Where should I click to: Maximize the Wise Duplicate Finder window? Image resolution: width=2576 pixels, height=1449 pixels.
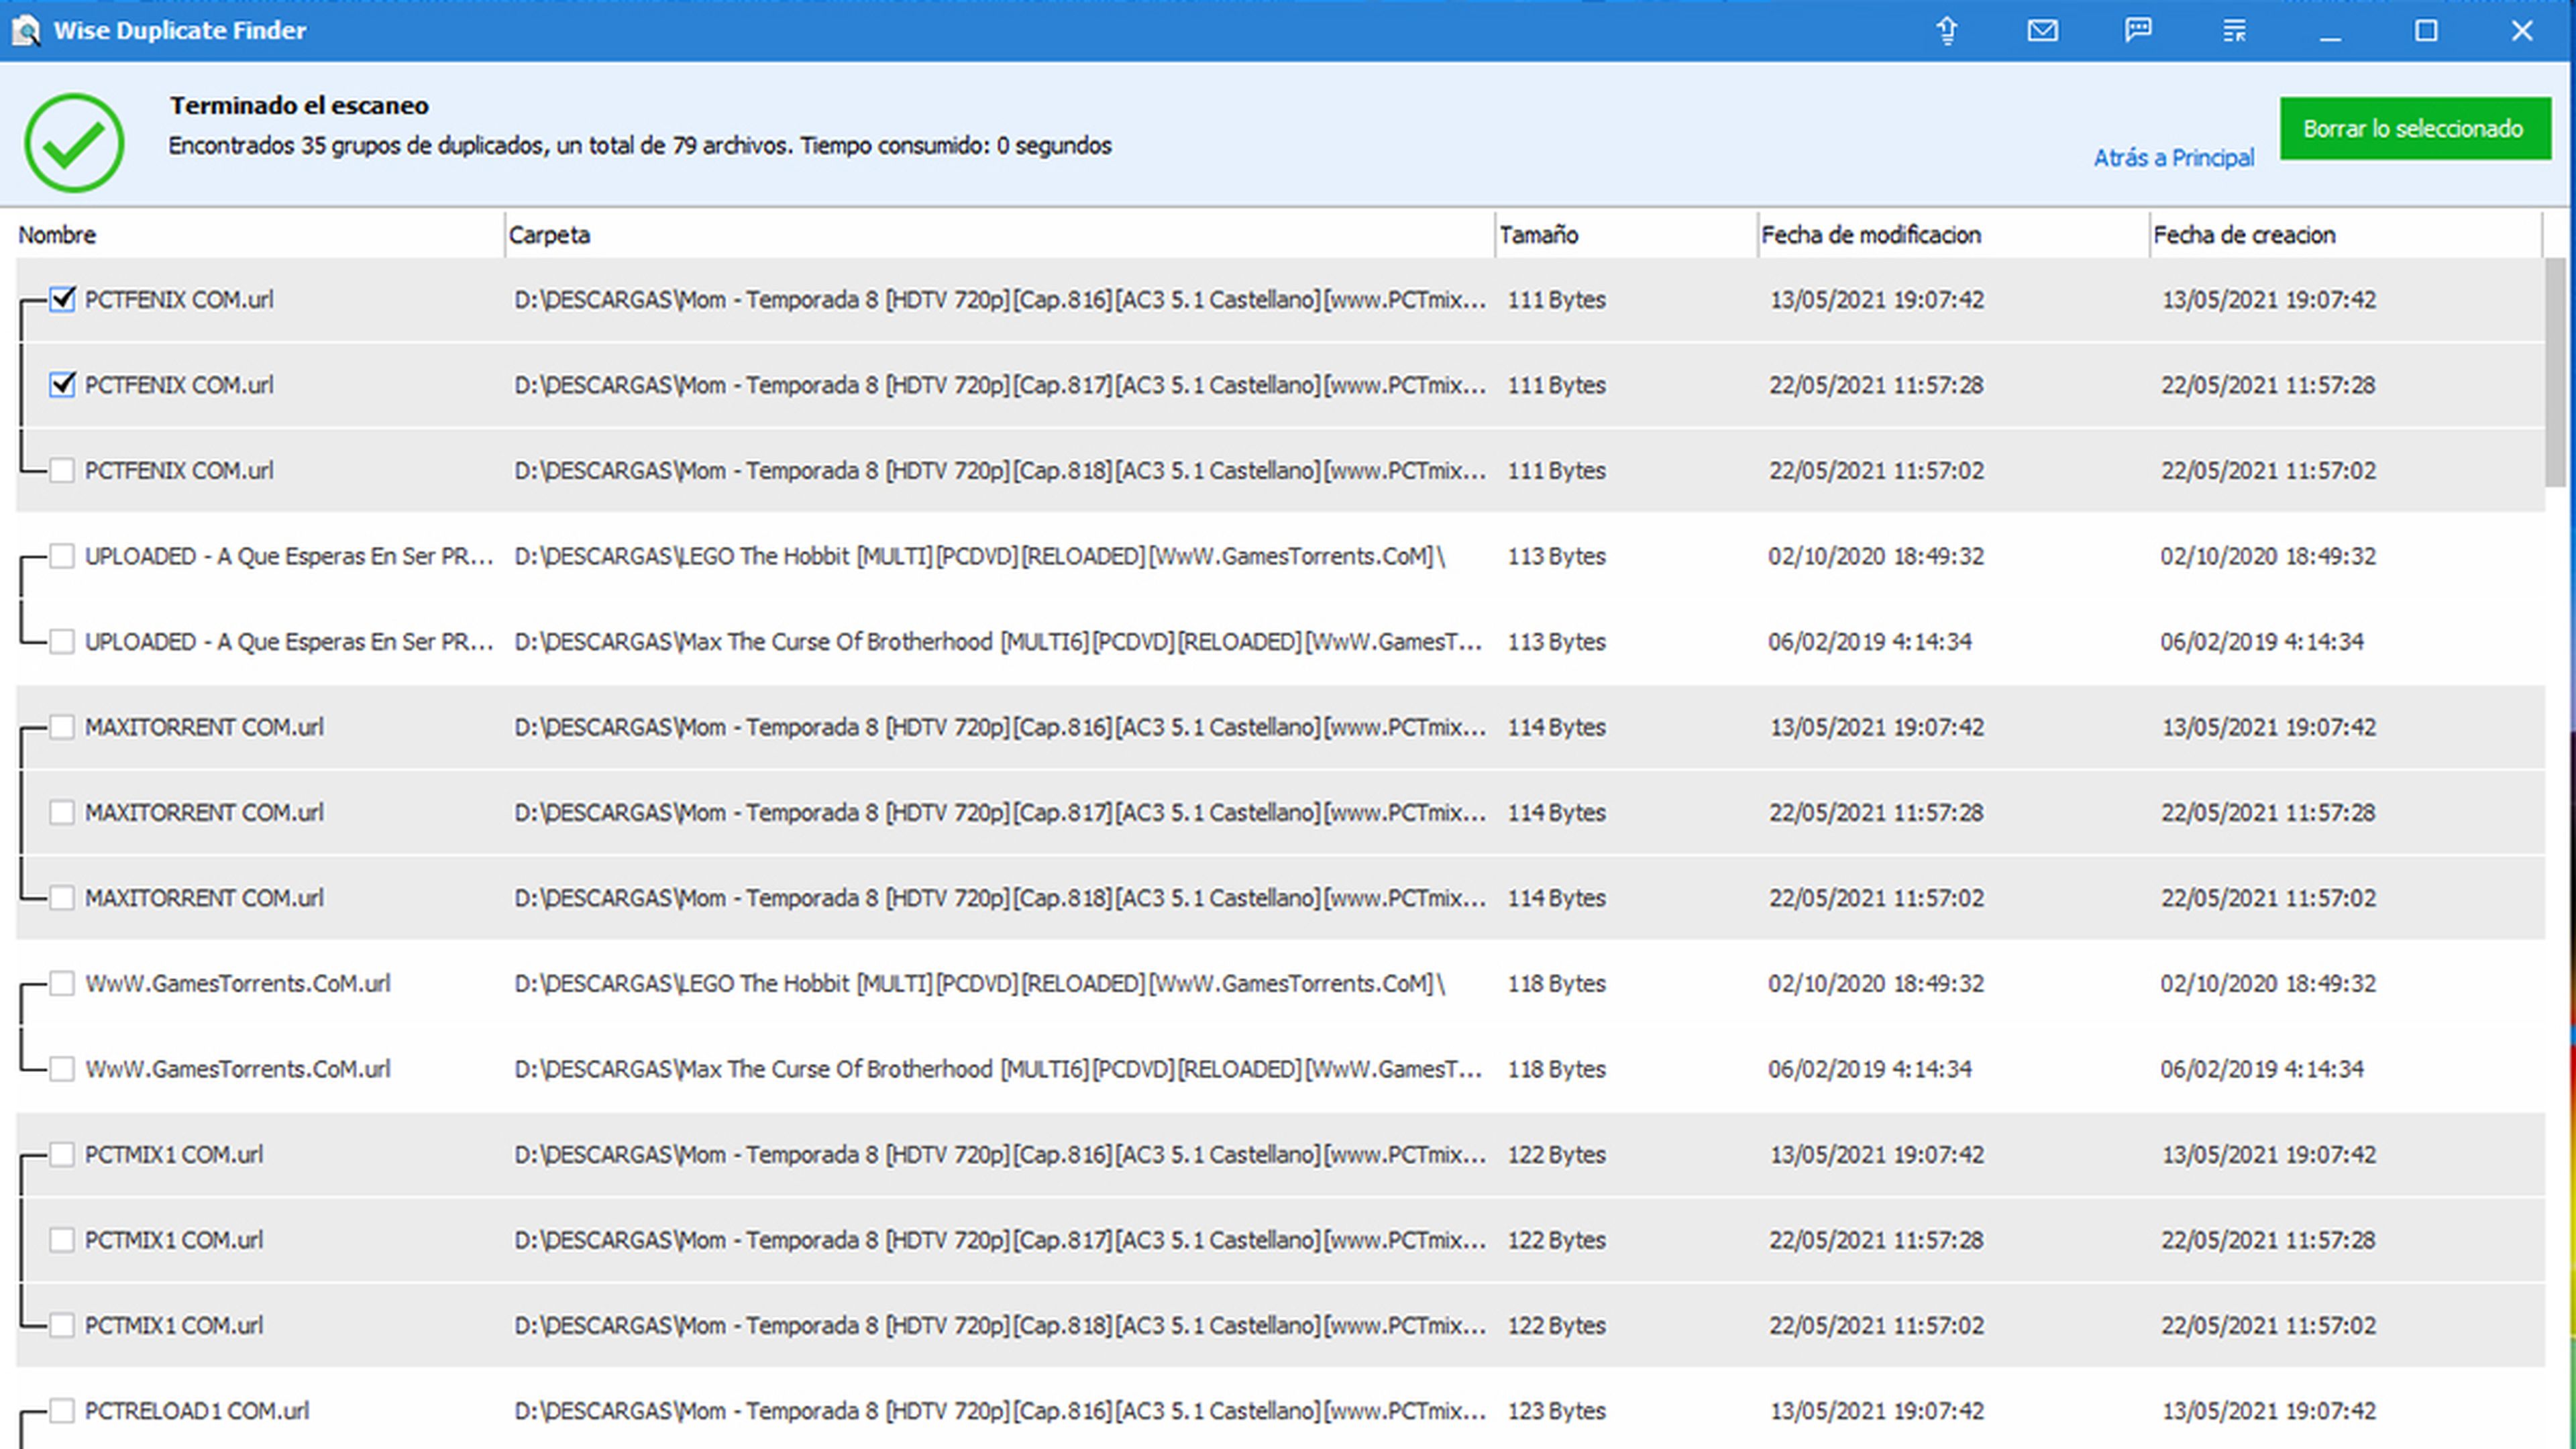[x=2426, y=30]
